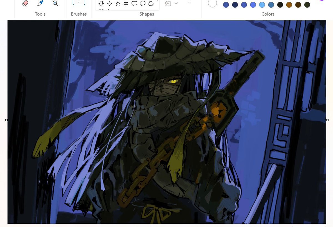Image resolution: width=333 pixels, height=227 pixels.
Task: Expand the shape outline chevron right of fill
Action: tap(189, 3)
